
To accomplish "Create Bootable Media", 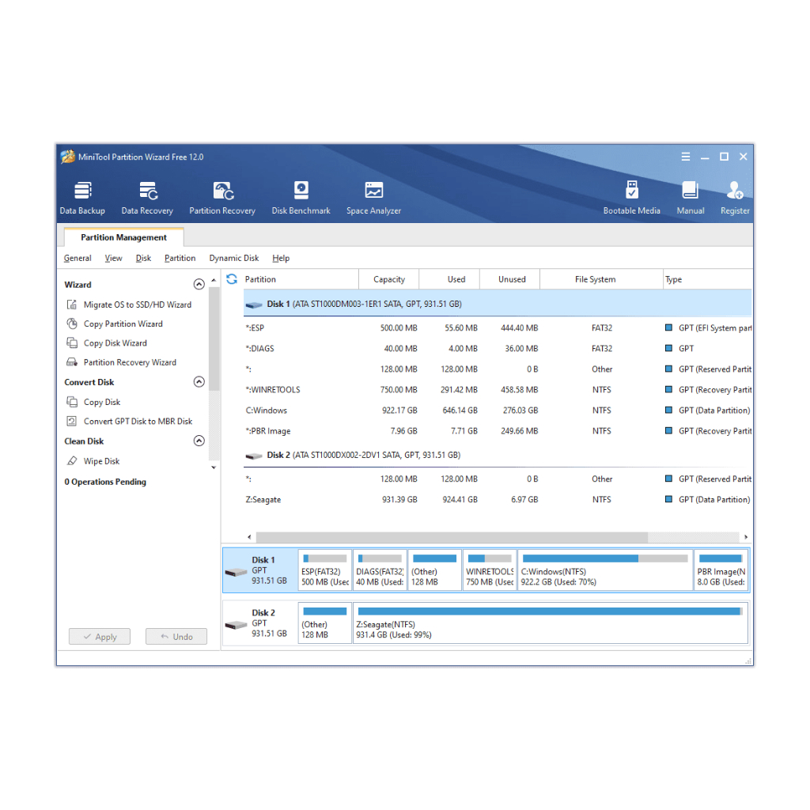I will coord(631,196).
